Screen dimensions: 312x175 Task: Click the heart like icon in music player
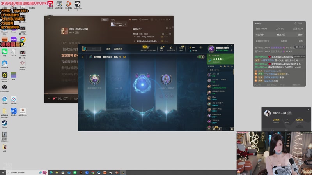click(x=54, y=98)
